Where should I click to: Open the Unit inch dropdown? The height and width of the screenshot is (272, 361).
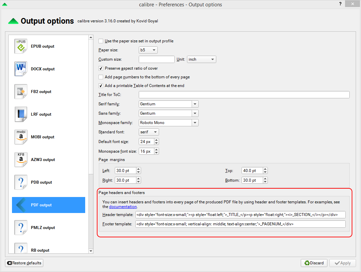click(x=201, y=60)
